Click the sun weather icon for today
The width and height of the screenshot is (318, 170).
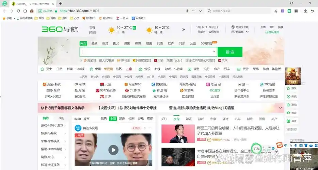(111, 30)
